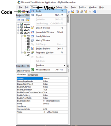Open Immediate Window from View menu
Screen dimensions: 111x126
point(48,32)
